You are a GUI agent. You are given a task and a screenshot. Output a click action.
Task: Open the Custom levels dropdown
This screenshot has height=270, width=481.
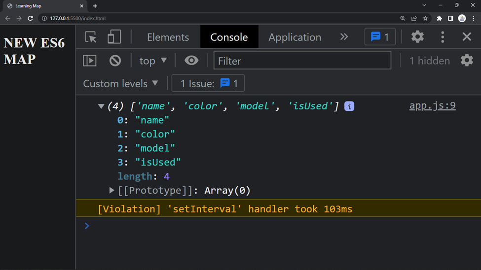[120, 83]
